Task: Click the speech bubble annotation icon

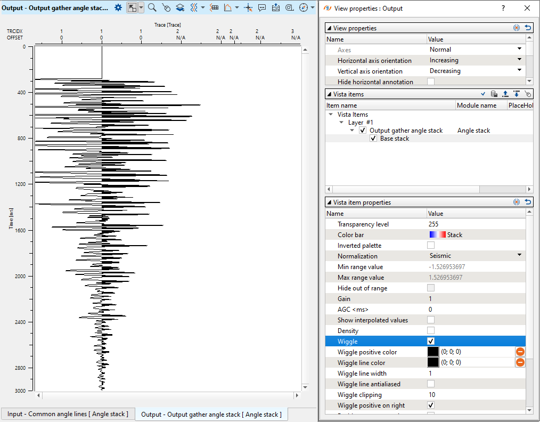Action: point(262,7)
